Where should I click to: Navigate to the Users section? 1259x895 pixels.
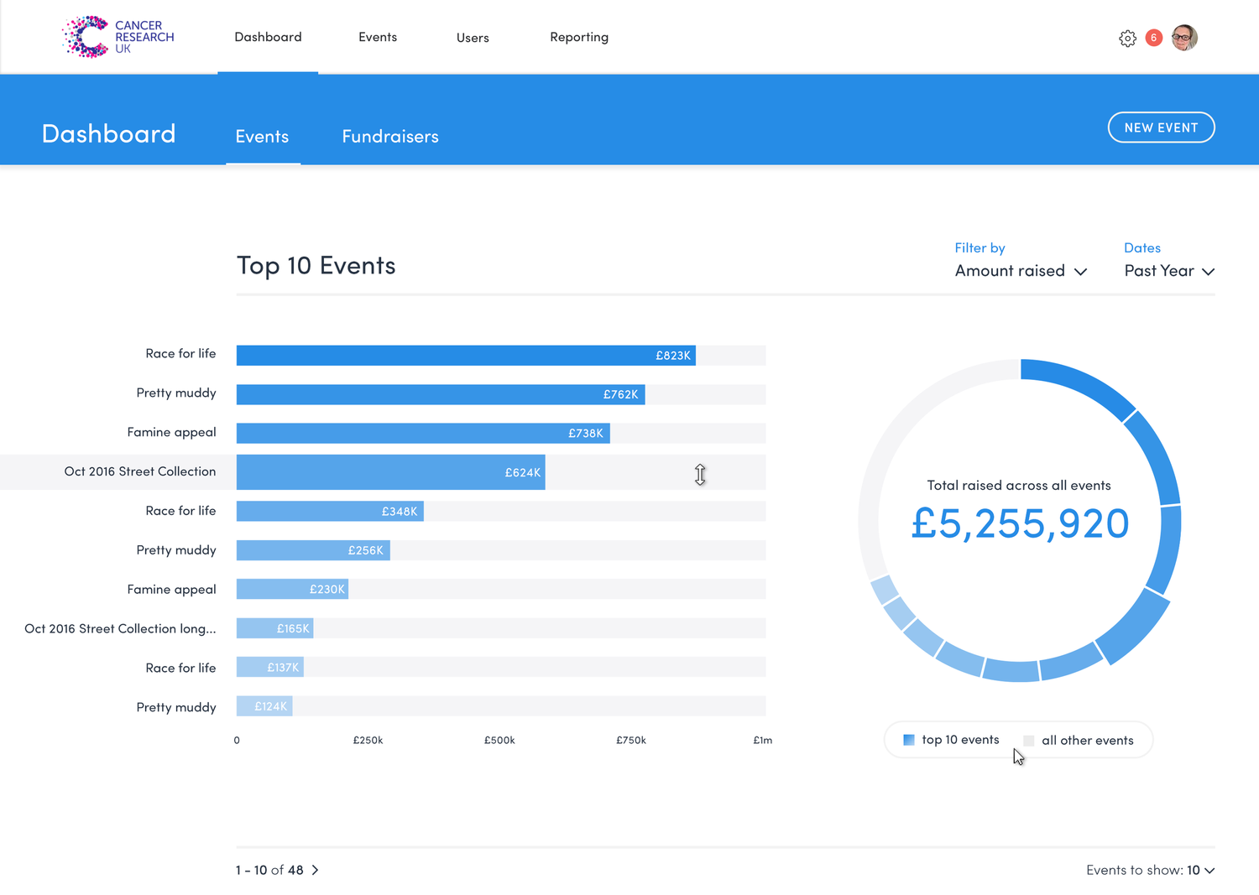473,37
